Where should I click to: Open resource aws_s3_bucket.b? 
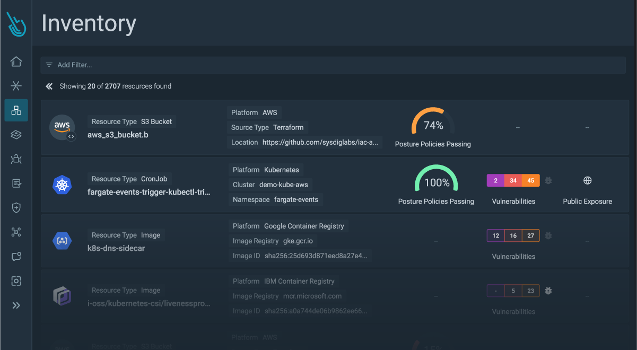click(x=118, y=135)
